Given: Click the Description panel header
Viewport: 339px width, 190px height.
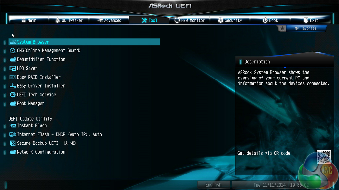Looking at the screenshot, I should (x=284, y=62).
